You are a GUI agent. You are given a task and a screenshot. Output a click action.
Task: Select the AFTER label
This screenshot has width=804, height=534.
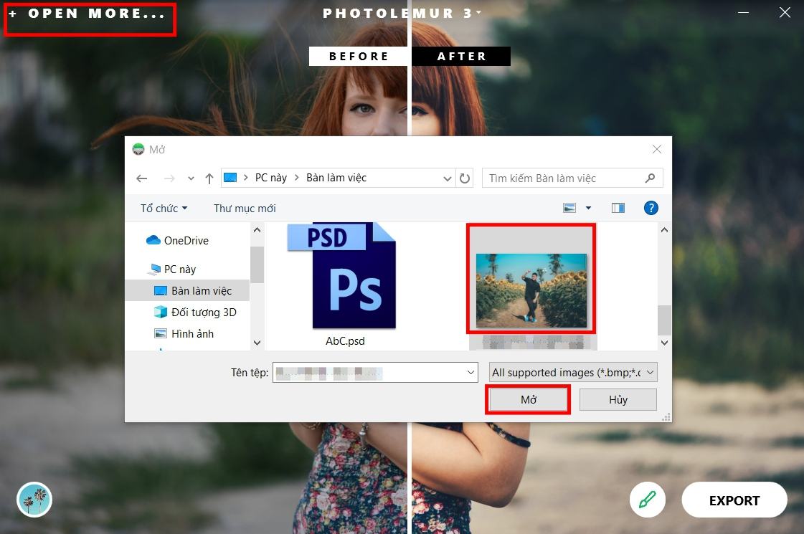coord(461,57)
